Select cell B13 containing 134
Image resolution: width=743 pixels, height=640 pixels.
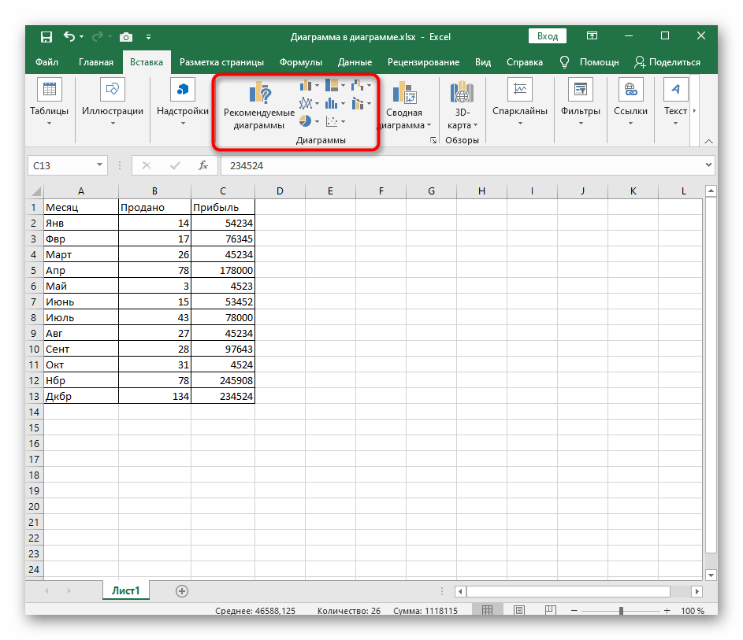point(154,396)
